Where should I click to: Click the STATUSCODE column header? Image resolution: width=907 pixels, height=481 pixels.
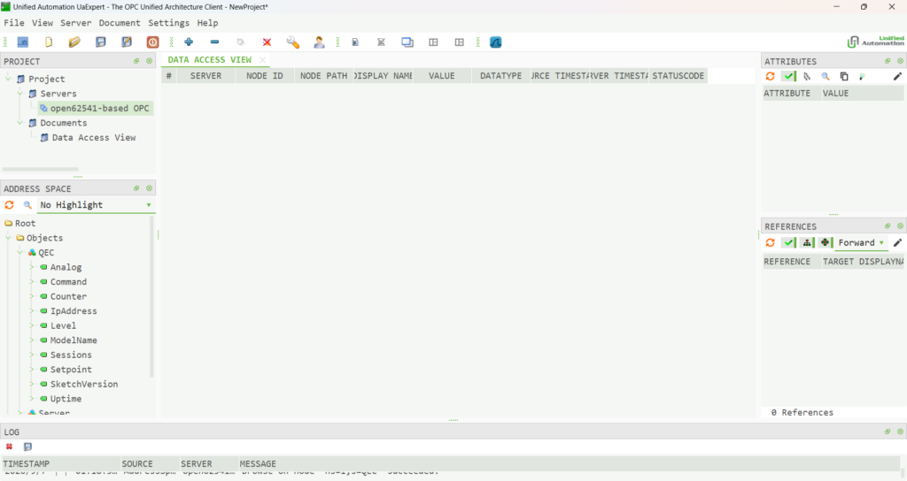pos(678,76)
